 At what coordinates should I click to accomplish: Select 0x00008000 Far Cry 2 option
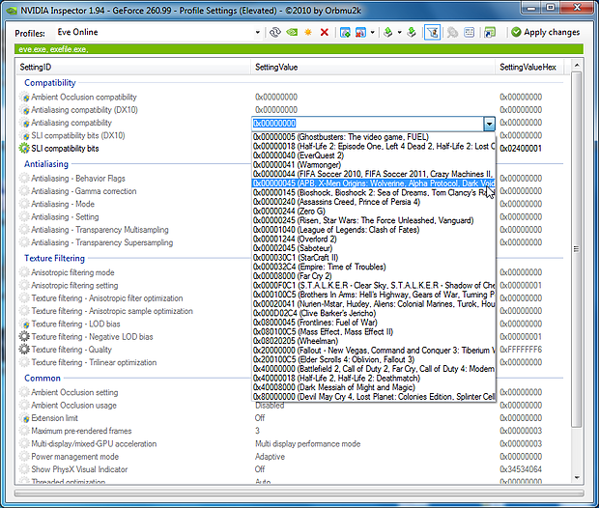374,276
